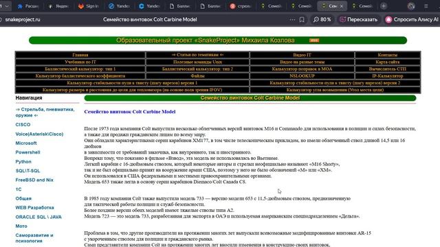This screenshot has height=247, width=440.
Task: Open the three-dots page menu in address bar
Action: [292, 20]
